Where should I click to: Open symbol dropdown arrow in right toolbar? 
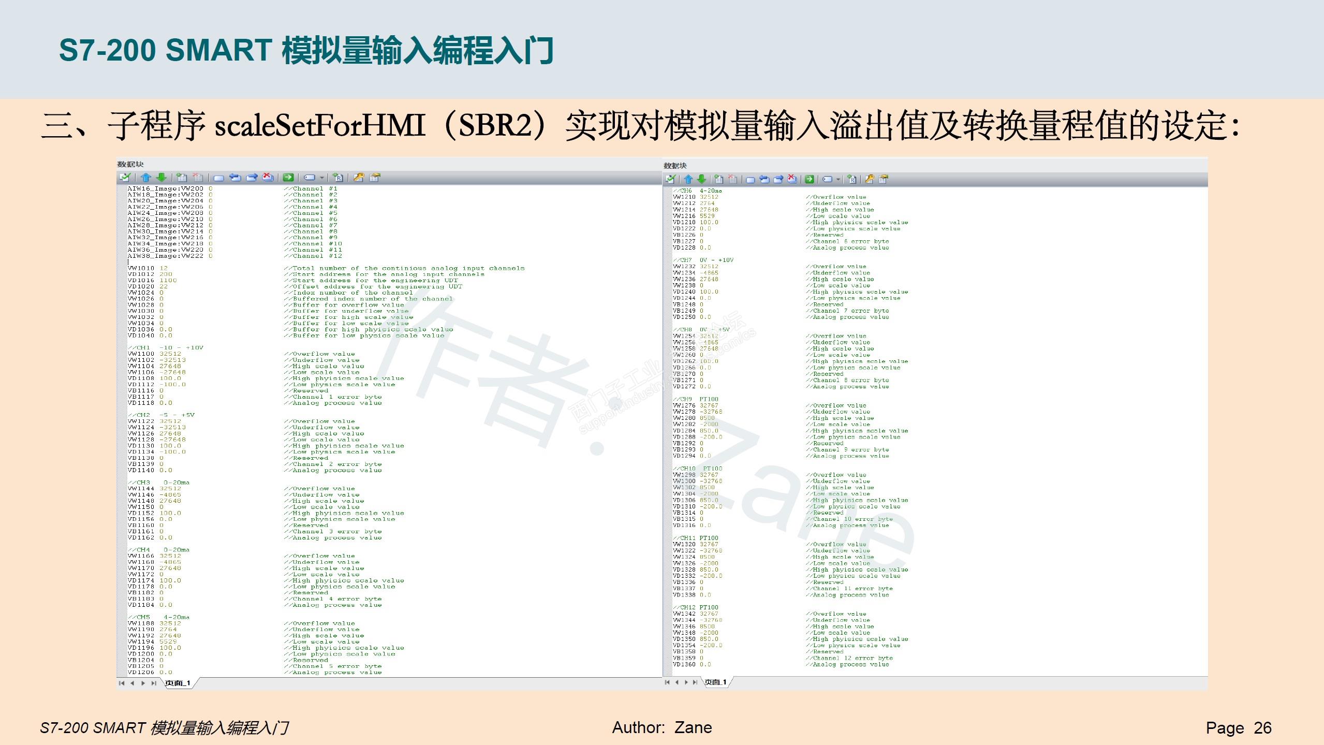click(838, 180)
